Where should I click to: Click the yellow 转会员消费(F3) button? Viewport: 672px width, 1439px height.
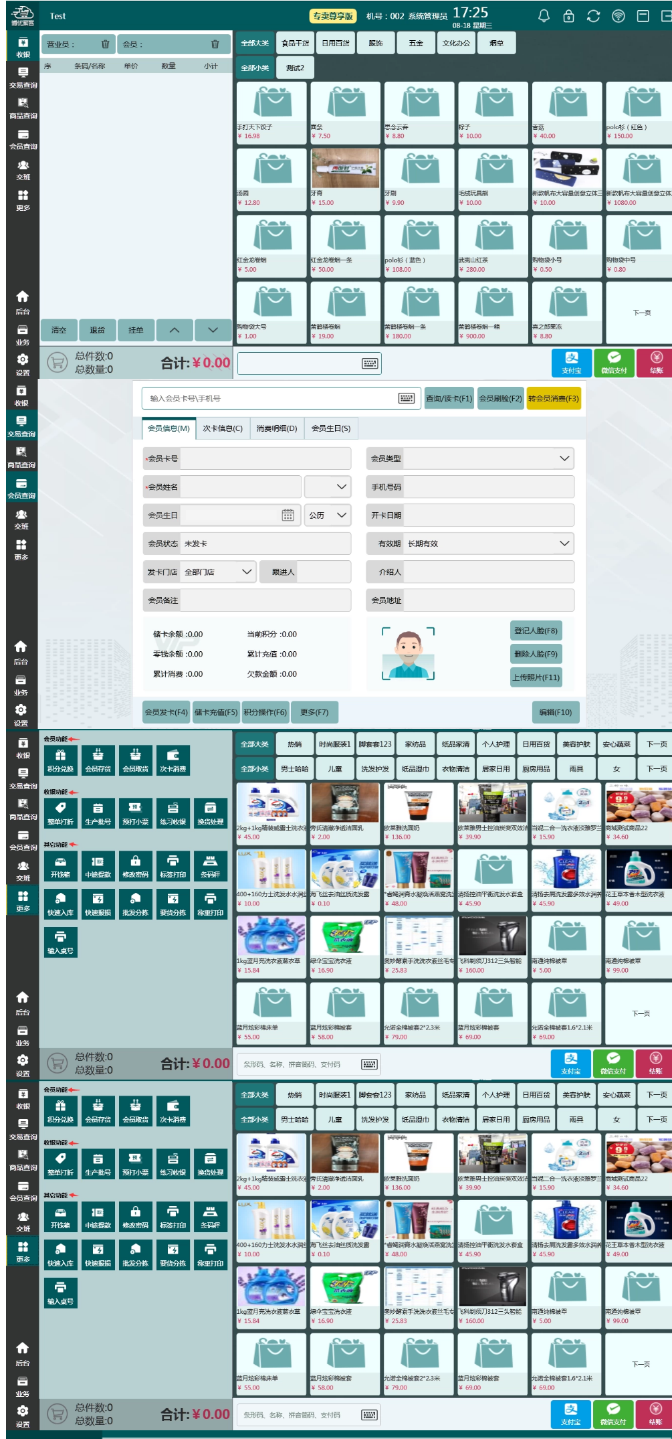554,398
